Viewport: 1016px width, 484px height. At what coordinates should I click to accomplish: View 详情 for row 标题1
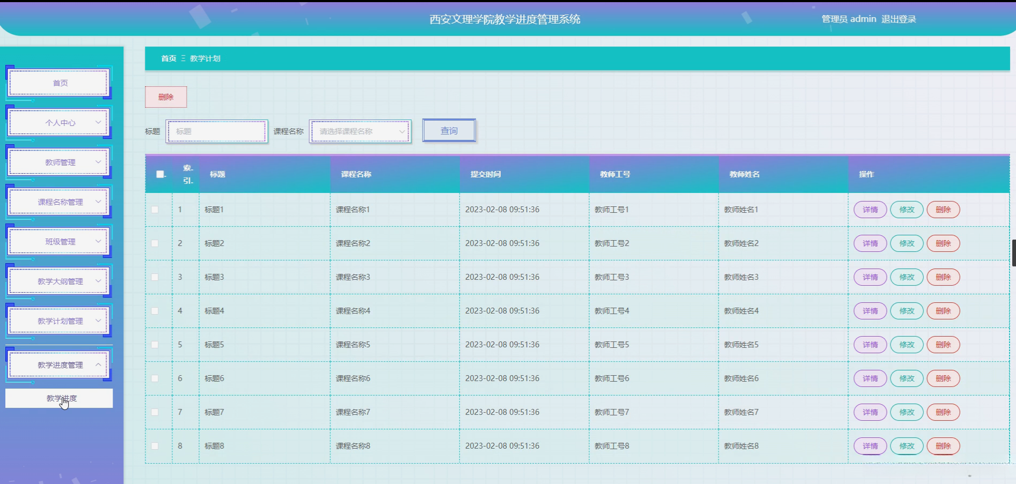[x=870, y=210]
